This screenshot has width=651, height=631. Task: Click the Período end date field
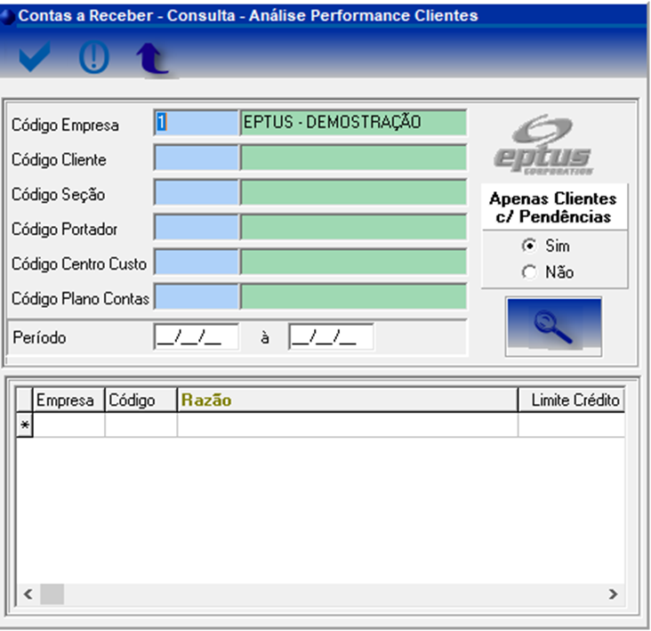point(331,337)
